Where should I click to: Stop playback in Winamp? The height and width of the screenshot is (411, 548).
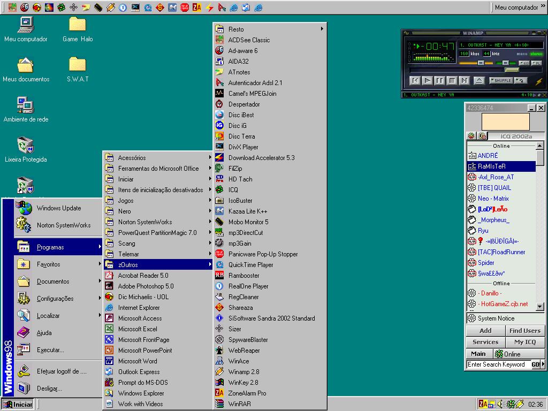coord(452,81)
